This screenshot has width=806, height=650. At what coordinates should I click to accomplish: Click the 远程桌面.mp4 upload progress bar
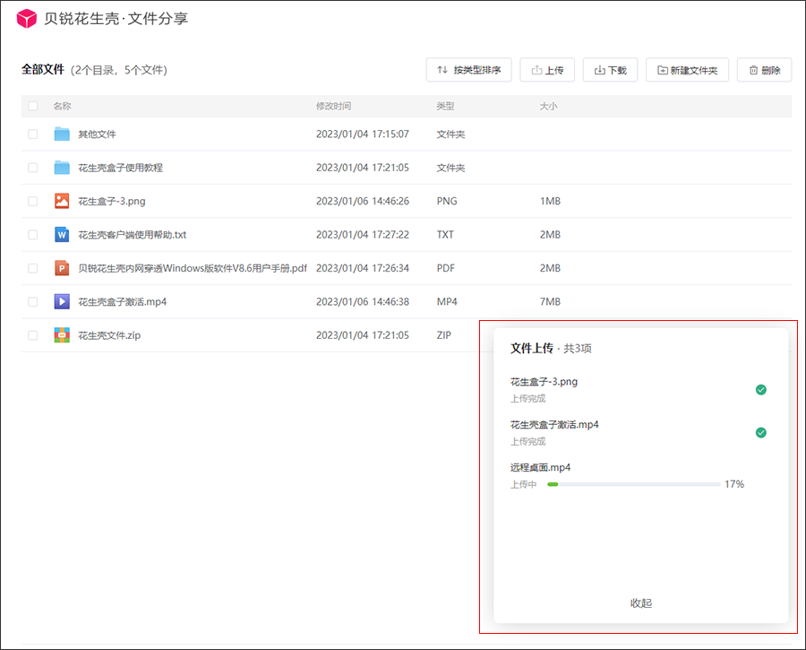point(633,484)
